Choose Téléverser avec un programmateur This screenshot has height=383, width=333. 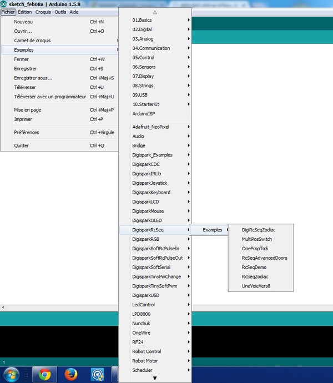60,97
